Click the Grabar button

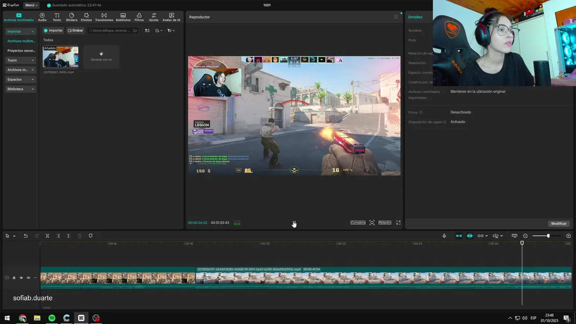pos(76,31)
